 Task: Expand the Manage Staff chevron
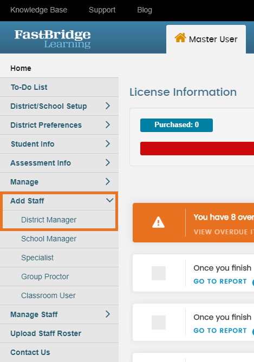[x=108, y=314]
